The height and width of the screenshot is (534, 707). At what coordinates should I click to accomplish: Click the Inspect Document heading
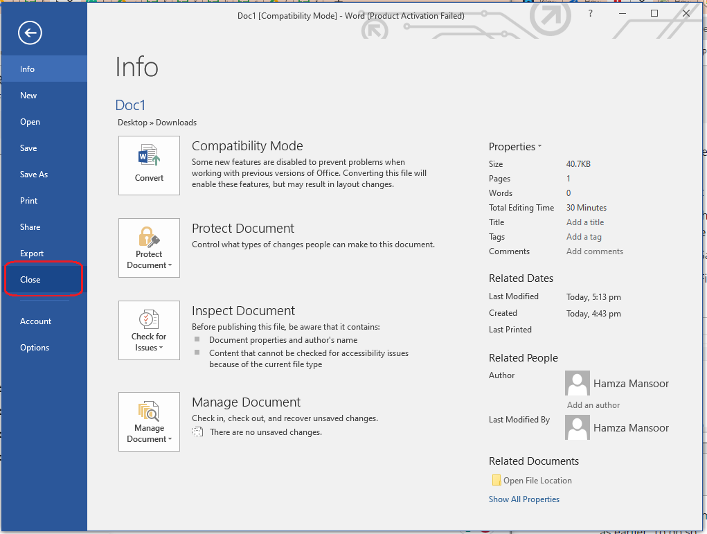pyautogui.click(x=243, y=311)
